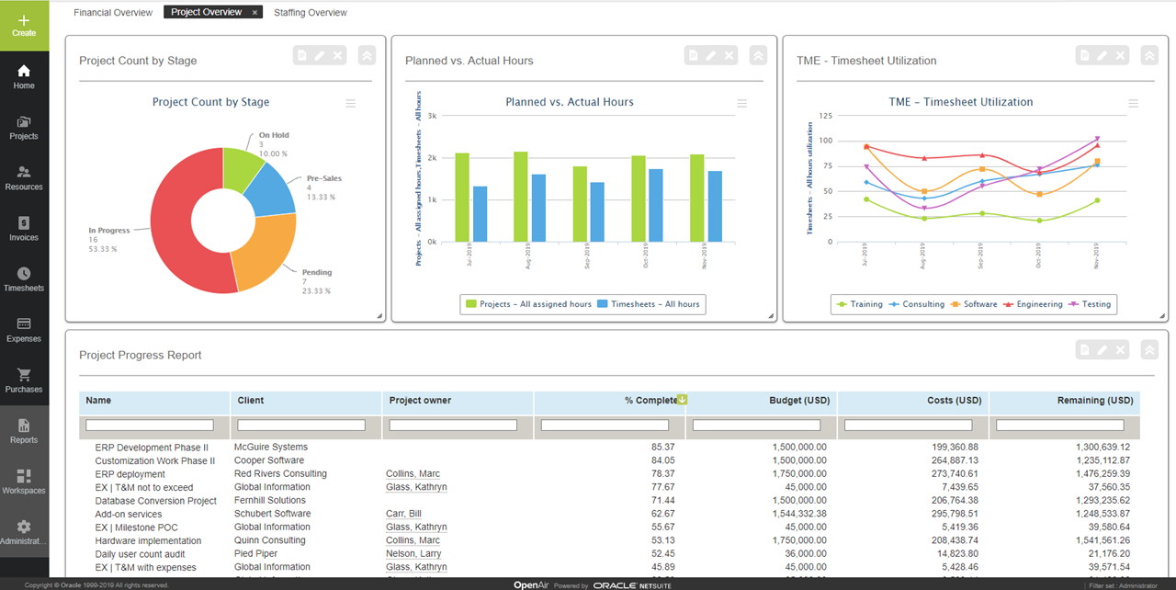Open Collins, Marc owner link
The image size is (1176, 590).
tap(413, 474)
